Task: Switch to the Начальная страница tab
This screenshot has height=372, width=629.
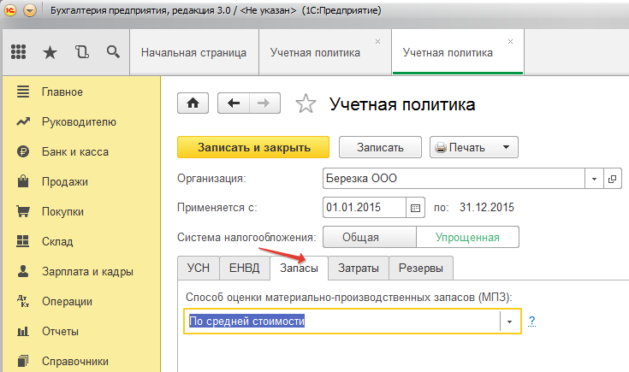Action: [x=193, y=52]
